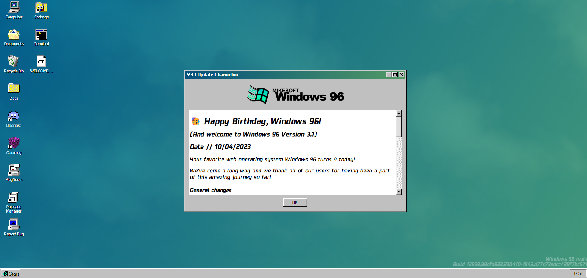The height and width of the screenshot is (278, 587).
Task: Click the changelog vertical scrollbar thumb
Action: 399,127
